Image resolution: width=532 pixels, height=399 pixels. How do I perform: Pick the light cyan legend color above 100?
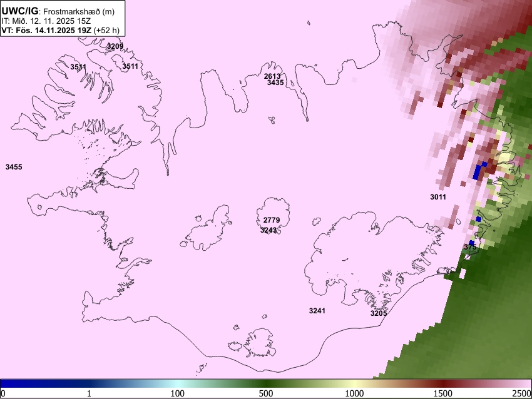[178, 384]
